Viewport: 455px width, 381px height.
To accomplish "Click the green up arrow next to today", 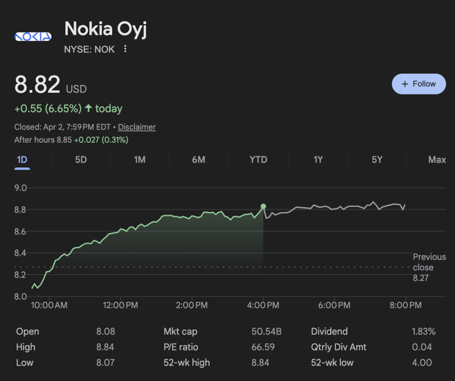I will 89,109.
